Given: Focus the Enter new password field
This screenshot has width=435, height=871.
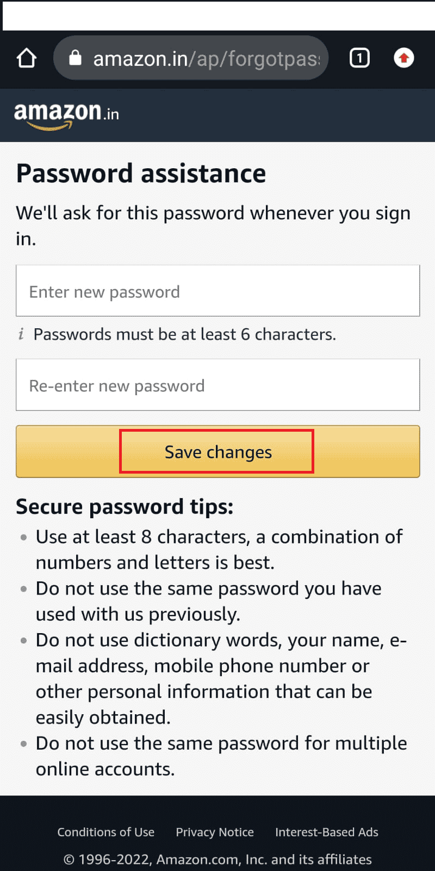Looking at the screenshot, I should coord(218,291).
